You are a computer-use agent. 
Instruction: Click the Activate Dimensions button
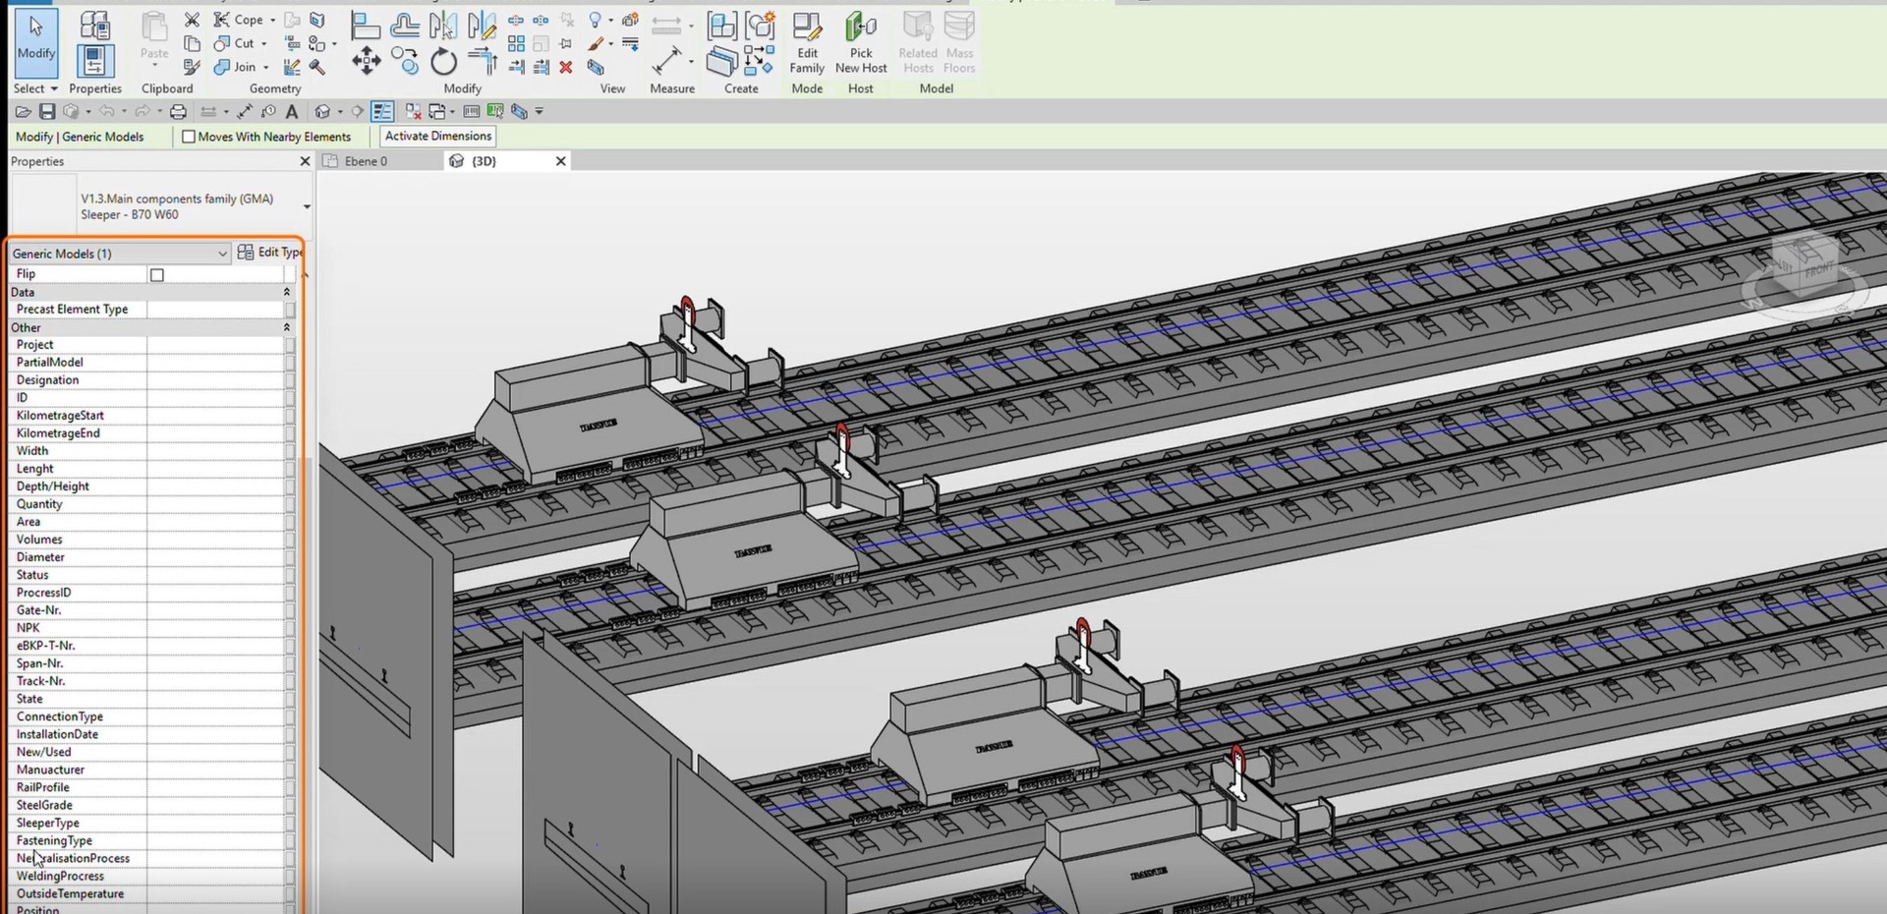pos(437,137)
